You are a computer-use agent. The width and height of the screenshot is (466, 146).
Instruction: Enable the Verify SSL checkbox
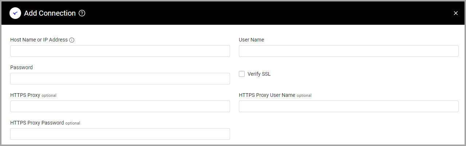(x=242, y=74)
